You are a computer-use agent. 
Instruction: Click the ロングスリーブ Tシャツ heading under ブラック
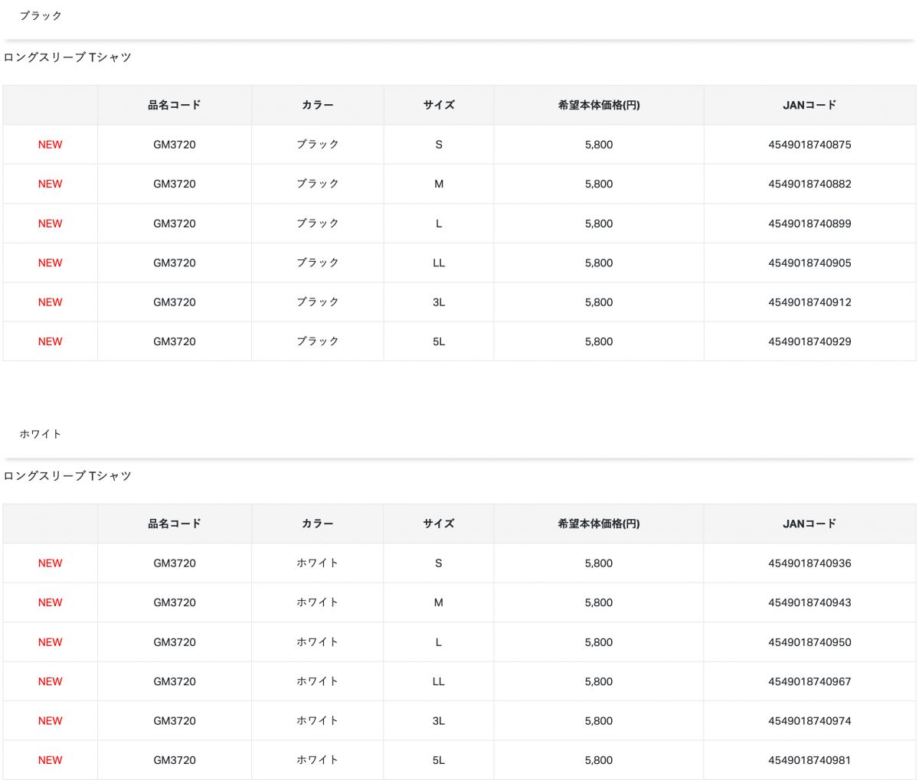pos(67,57)
